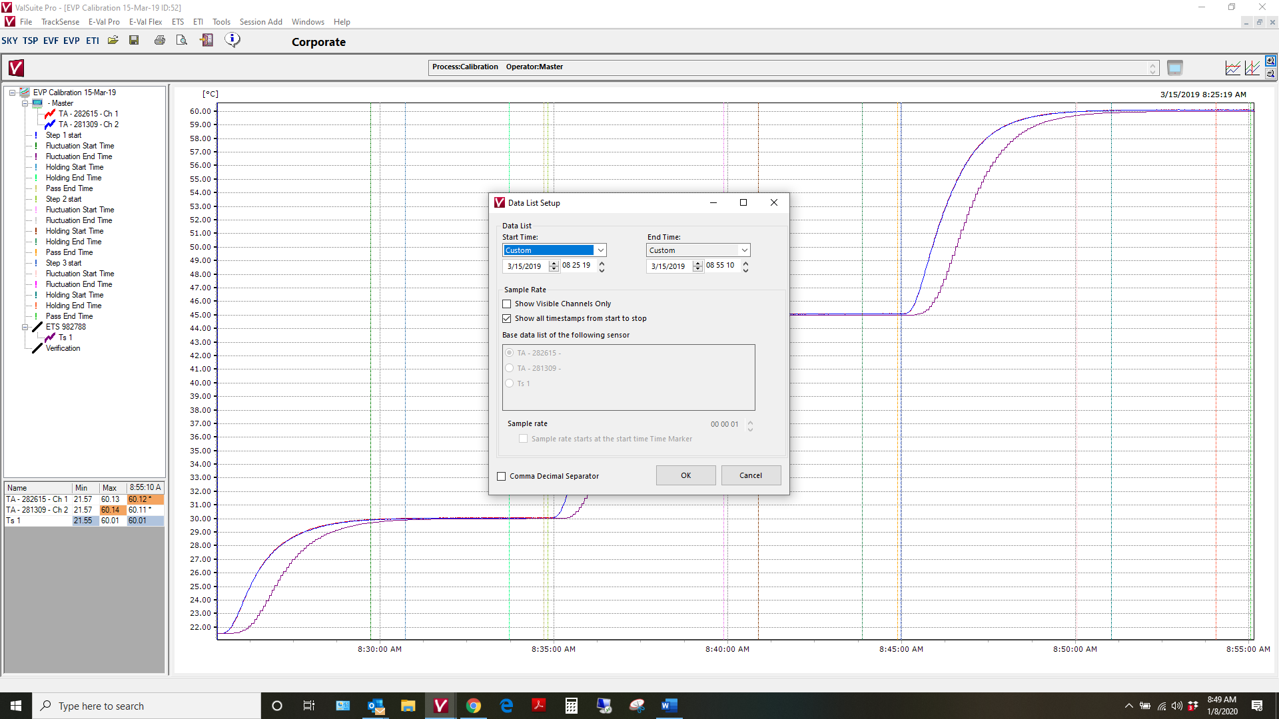Screen dimensions: 1279x719
Task: Click the EVF toolbar shortcut
Action: click(51, 41)
